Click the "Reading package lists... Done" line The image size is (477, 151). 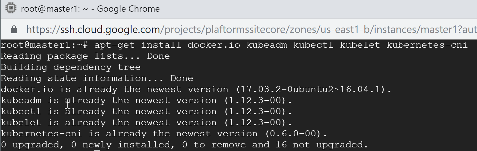[85, 56]
